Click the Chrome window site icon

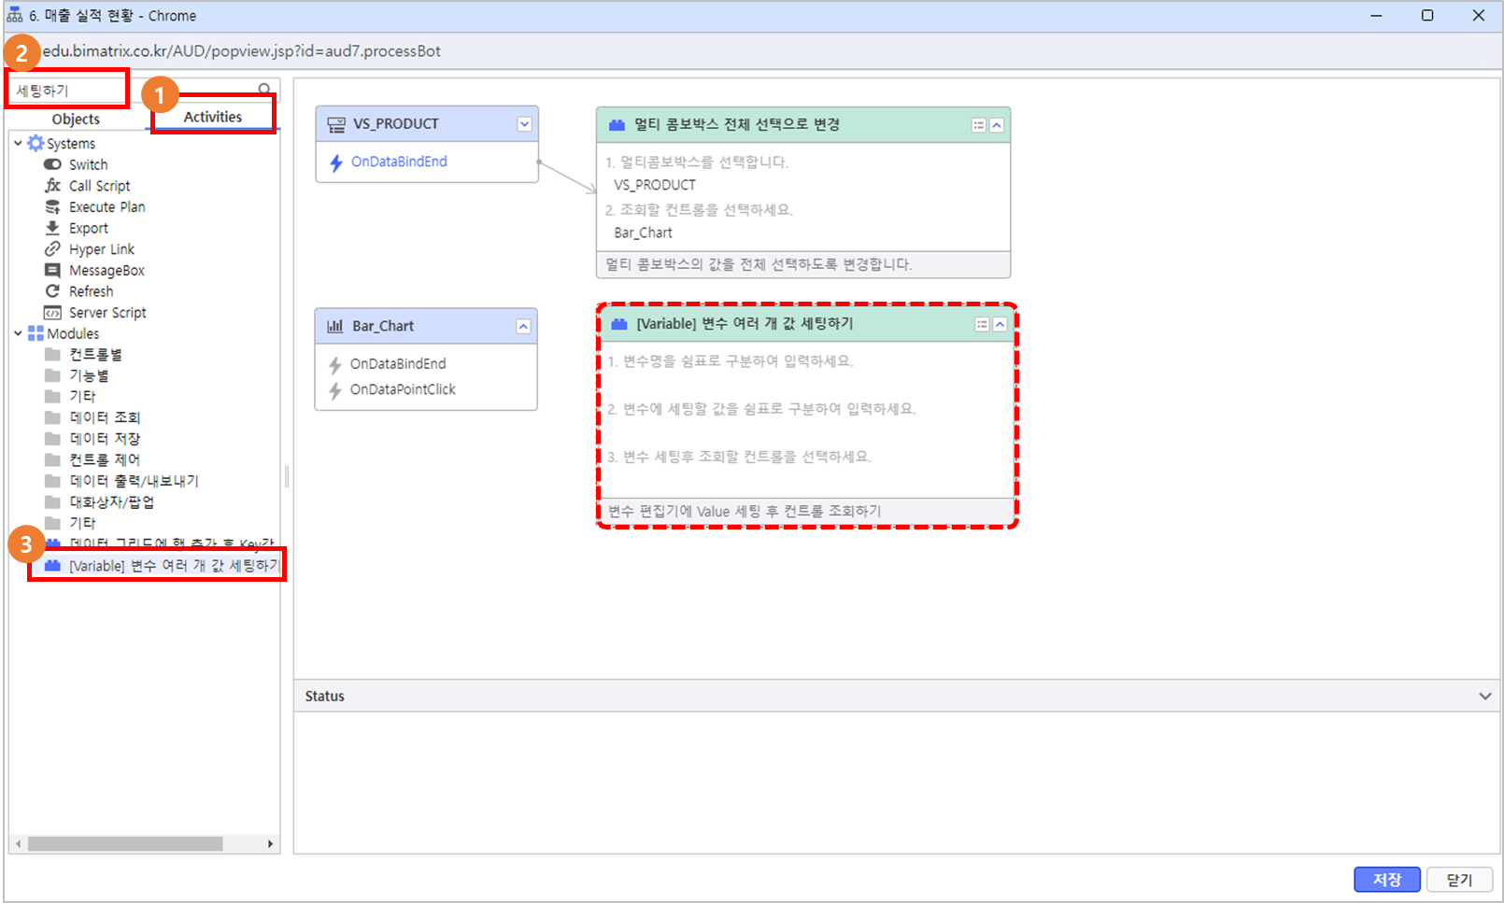[14, 15]
